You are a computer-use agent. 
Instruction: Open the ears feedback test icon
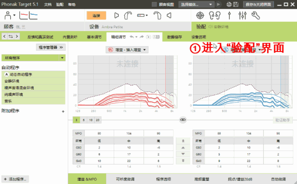(x=215, y=15)
